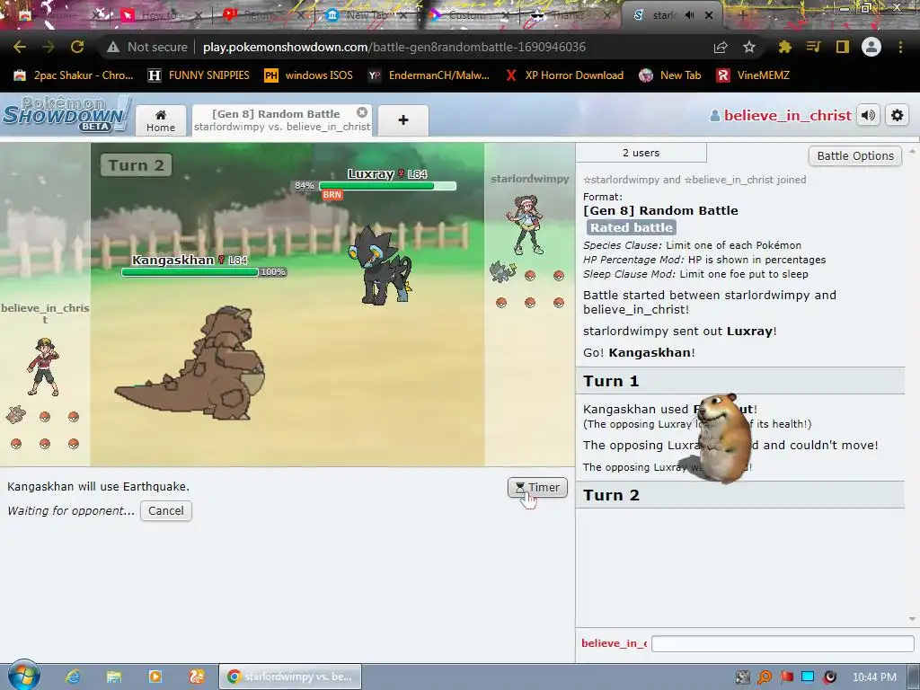Click the Pokémon Showdown BETA logo

(x=65, y=114)
